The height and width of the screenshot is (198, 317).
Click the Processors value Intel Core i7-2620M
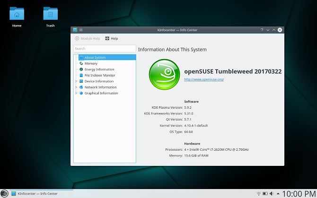pyautogui.click(x=216, y=149)
